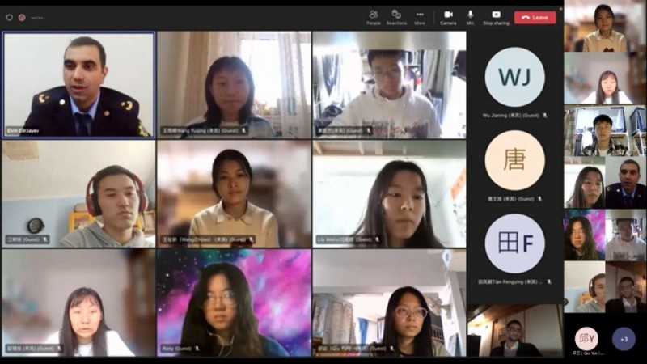Select Rosy (Guest) galaxy background video
647x364 pixels.
(x=234, y=303)
